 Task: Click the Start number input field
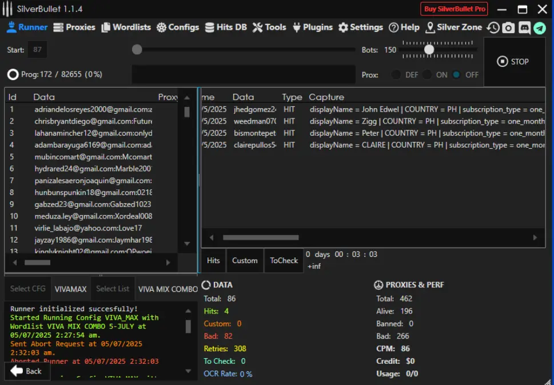(37, 50)
